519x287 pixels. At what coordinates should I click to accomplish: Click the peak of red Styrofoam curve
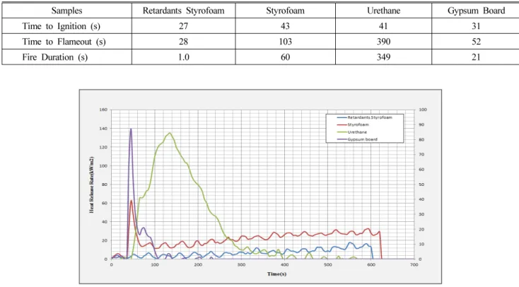pyautogui.click(x=132, y=201)
